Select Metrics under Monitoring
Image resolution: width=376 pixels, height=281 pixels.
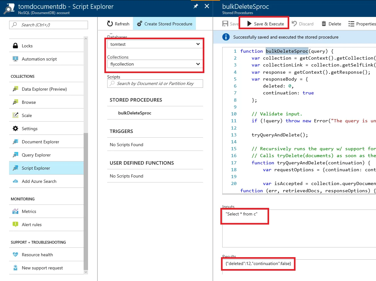pyautogui.click(x=46, y=211)
